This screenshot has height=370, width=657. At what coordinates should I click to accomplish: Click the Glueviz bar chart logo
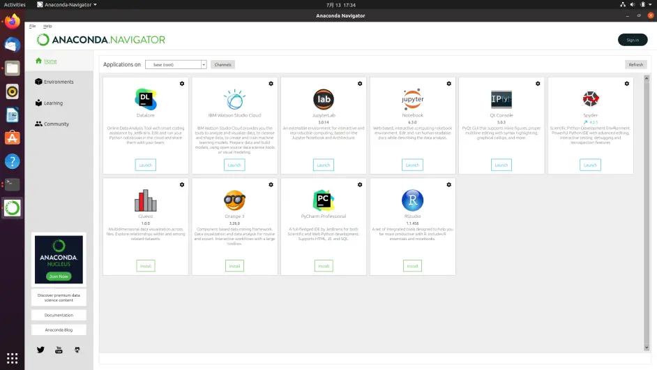coord(145,200)
